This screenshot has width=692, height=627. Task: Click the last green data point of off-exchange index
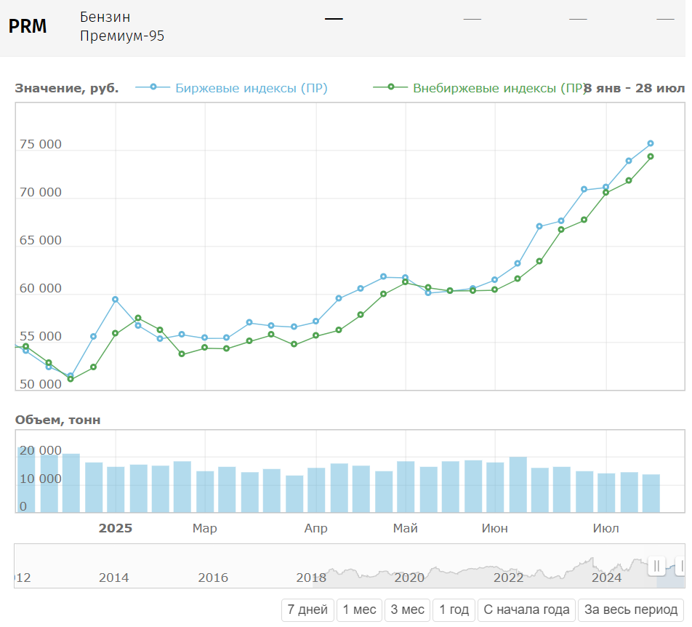pos(651,156)
